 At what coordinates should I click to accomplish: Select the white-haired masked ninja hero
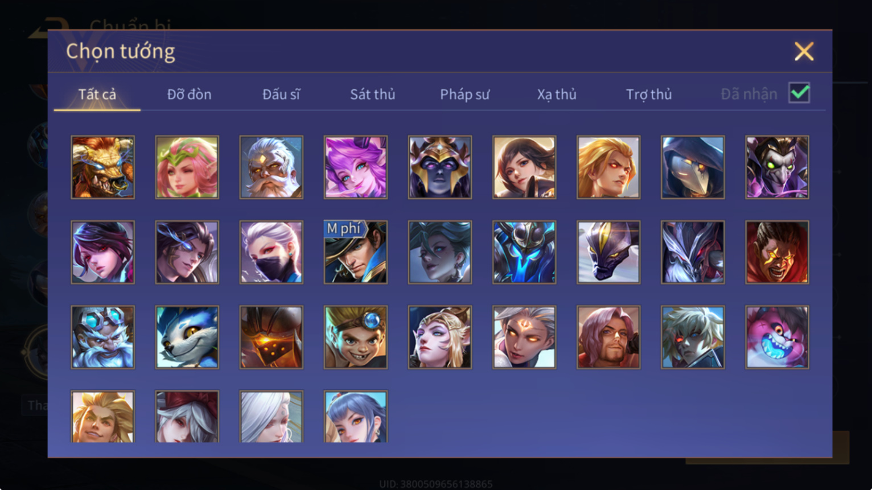click(x=272, y=252)
